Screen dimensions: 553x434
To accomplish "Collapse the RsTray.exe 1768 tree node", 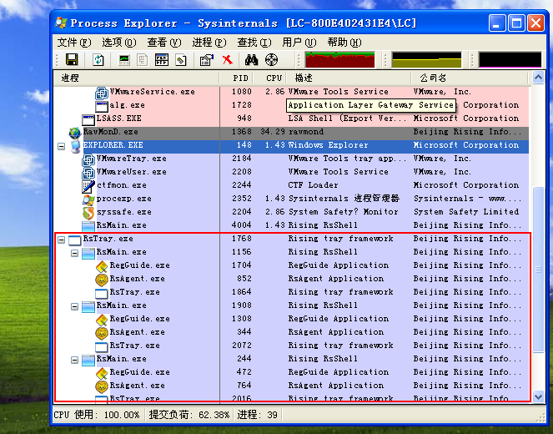I will pyautogui.click(x=62, y=240).
